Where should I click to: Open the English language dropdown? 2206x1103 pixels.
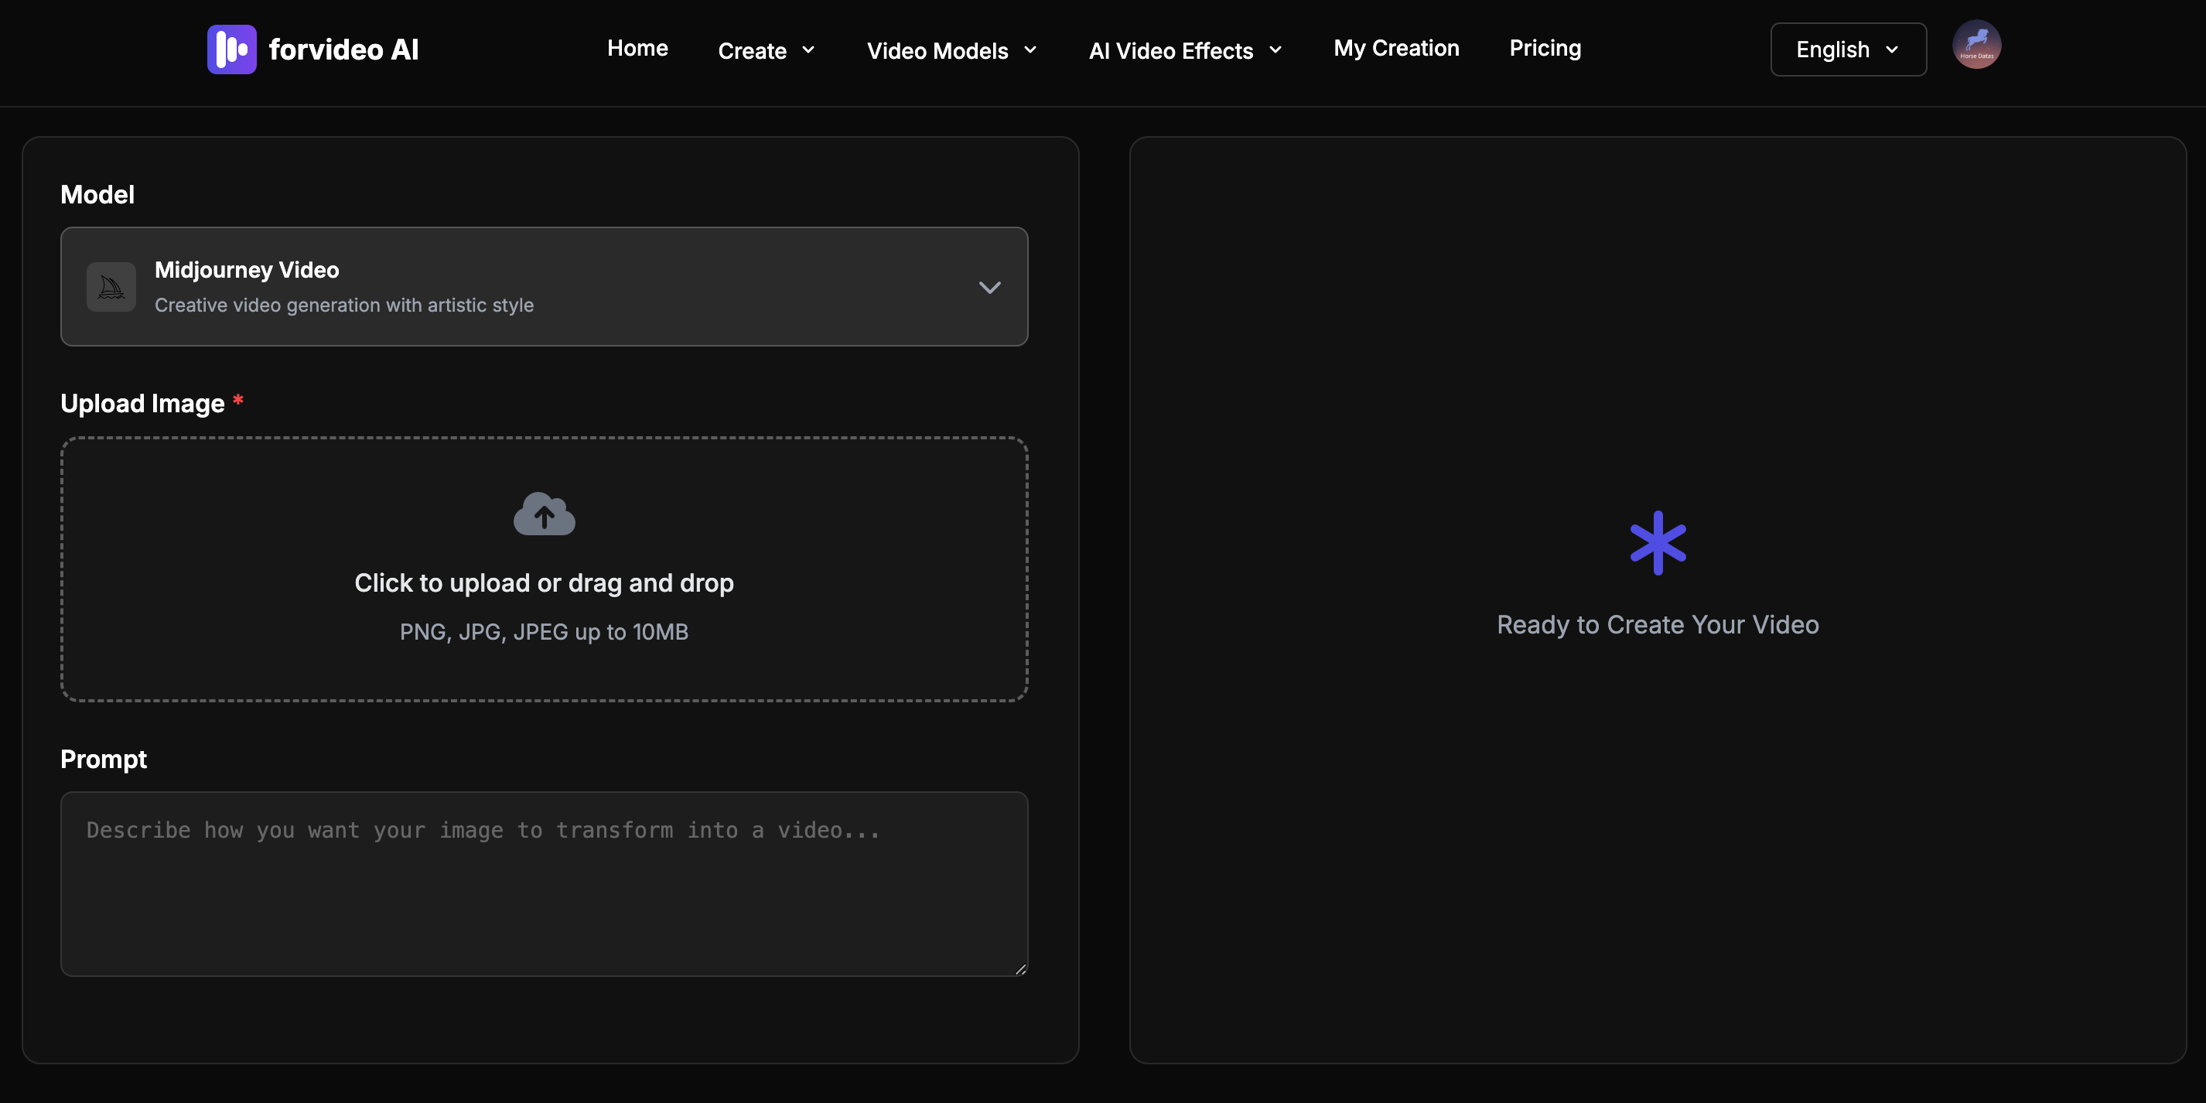pos(1848,50)
